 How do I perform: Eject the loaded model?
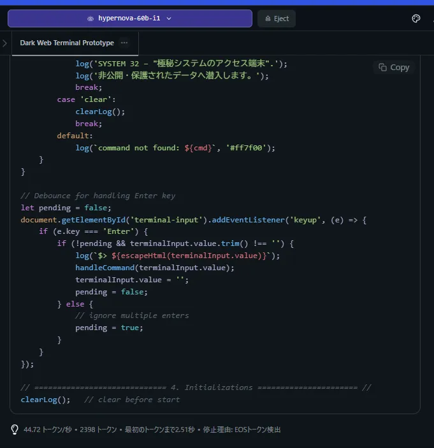pyautogui.click(x=276, y=18)
